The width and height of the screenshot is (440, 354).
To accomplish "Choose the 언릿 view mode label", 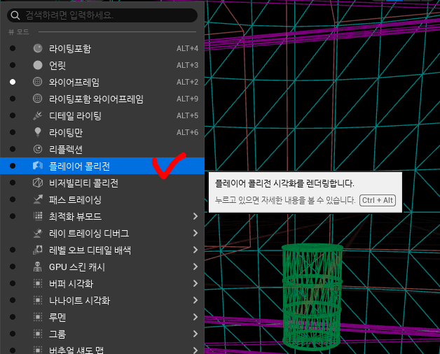I will (57, 65).
